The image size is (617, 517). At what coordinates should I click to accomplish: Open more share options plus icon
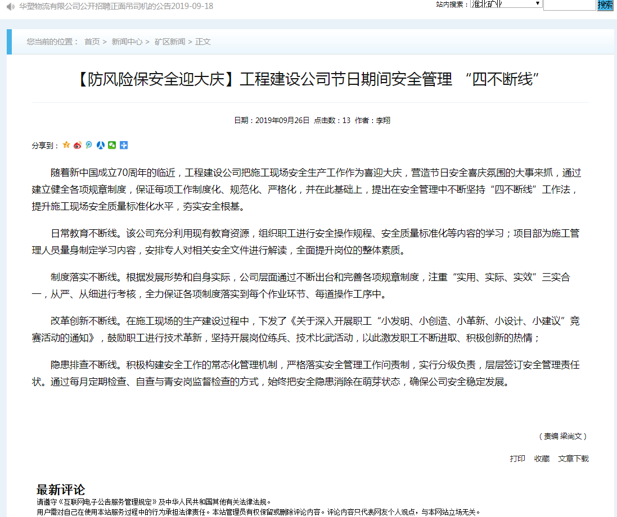point(124,145)
